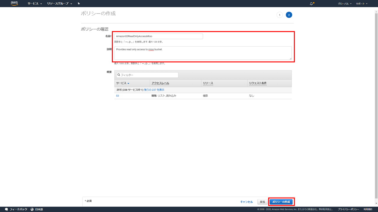Open the S3 service link
The image size is (378, 212).
(x=118, y=96)
